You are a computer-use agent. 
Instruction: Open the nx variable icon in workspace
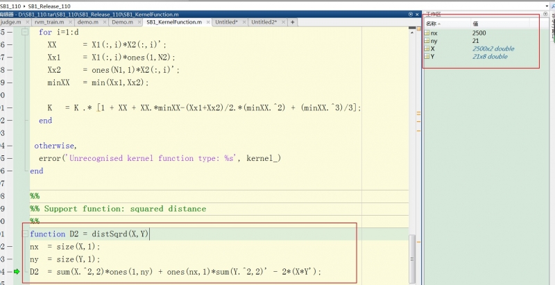427,33
